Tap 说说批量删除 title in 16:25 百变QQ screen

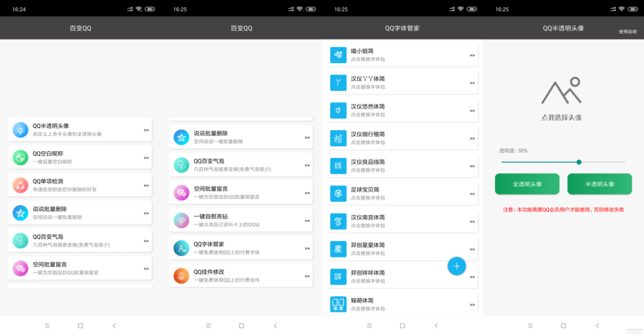coord(210,133)
